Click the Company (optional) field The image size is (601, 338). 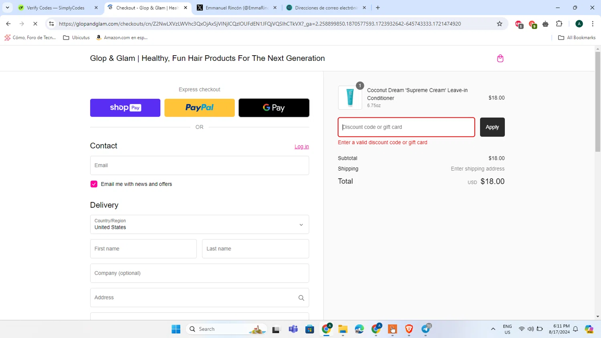200,273
